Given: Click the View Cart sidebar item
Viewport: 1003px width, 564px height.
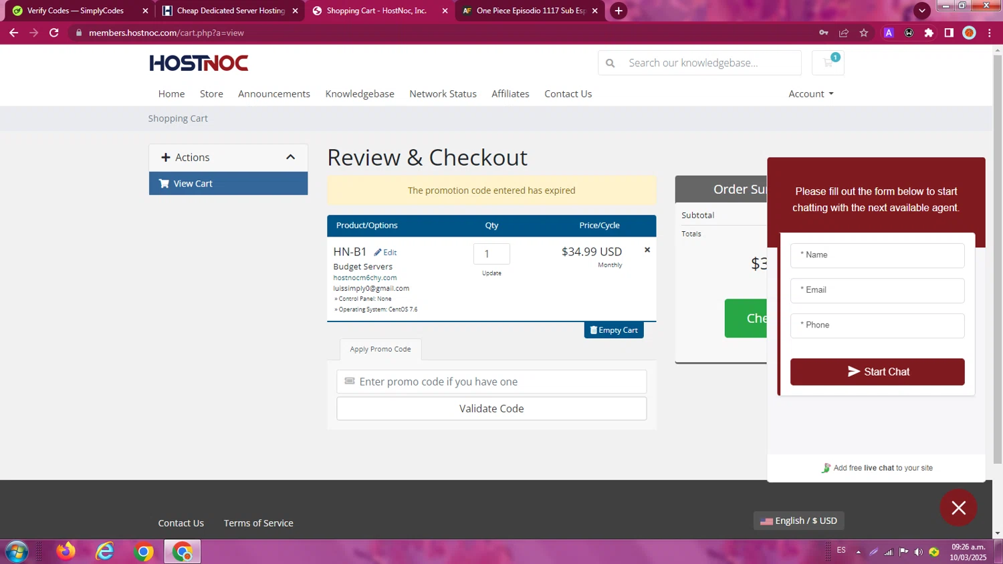Looking at the screenshot, I should [228, 183].
